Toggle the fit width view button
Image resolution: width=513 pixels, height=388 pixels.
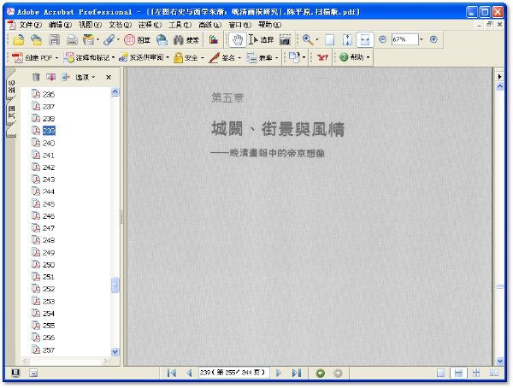364,40
